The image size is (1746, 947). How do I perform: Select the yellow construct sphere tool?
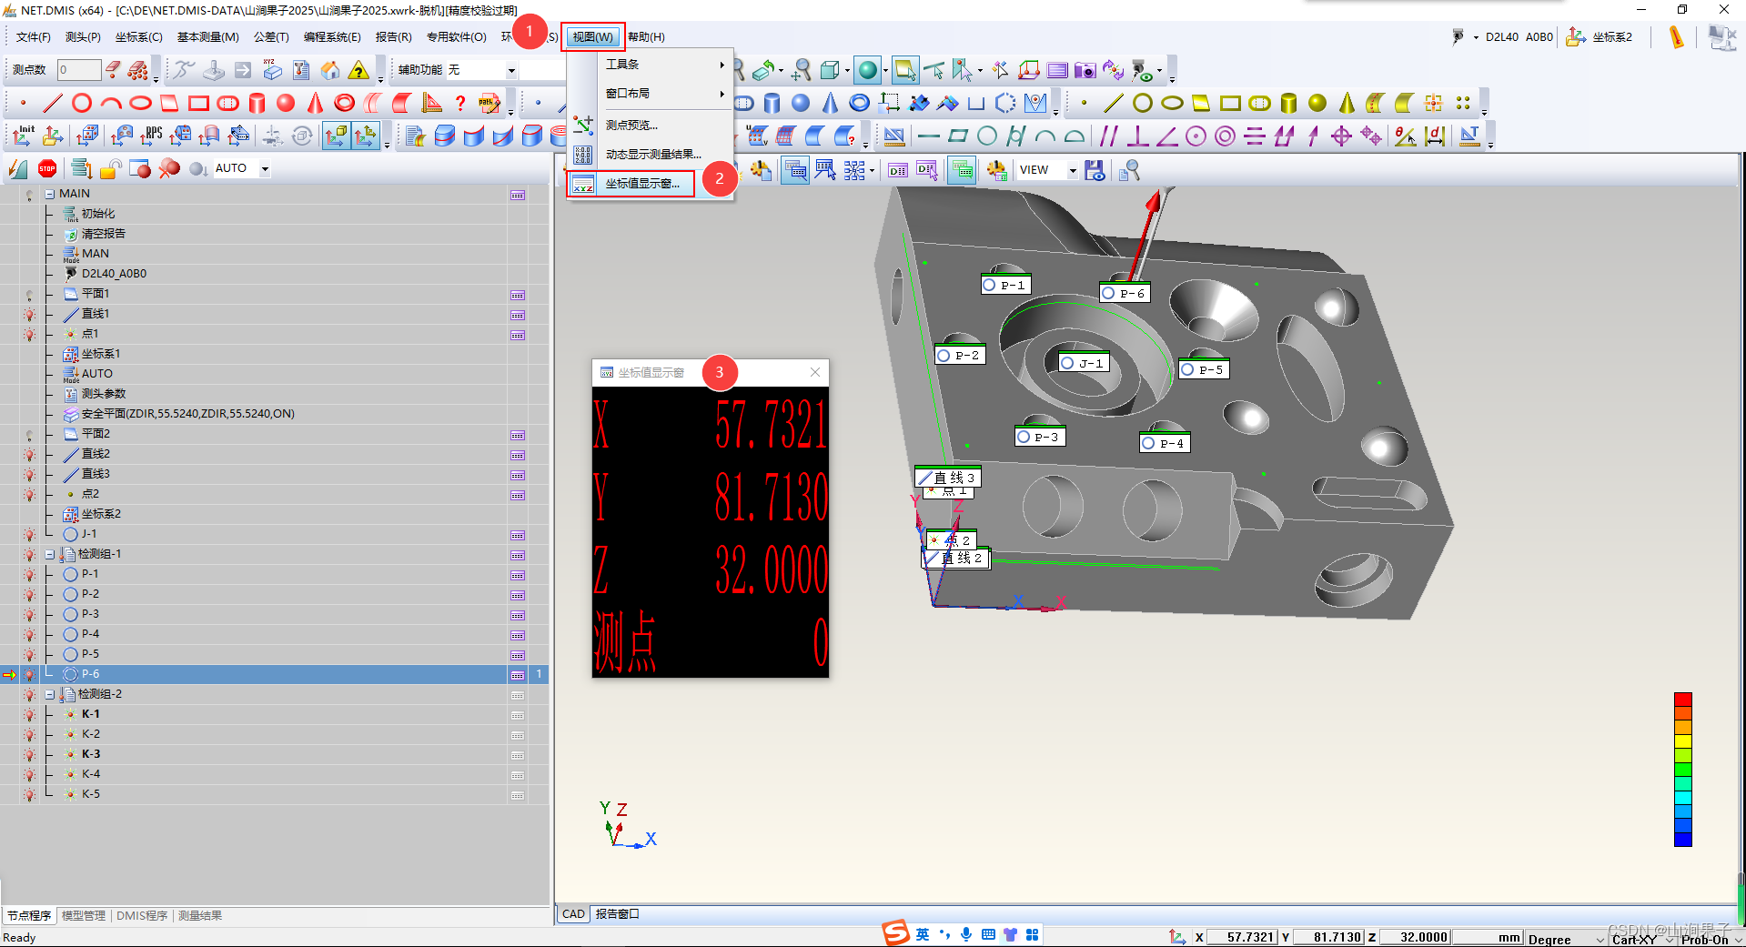1317,103
